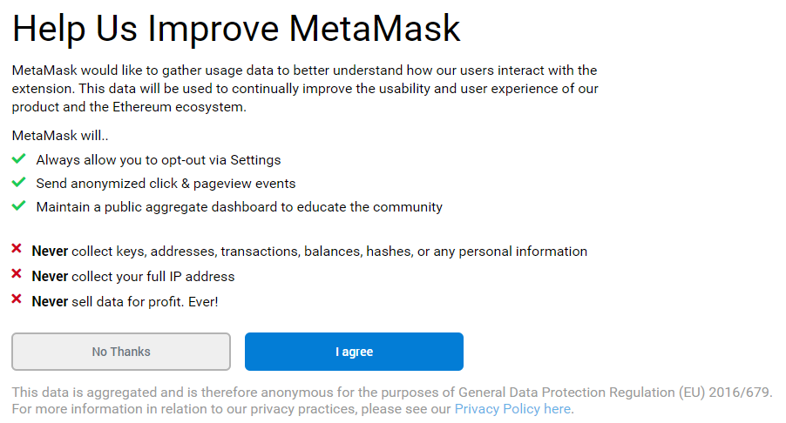Image resolution: width=786 pixels, height=423 pixels.
Task: Click red X beside never sell data
Action: (17, 300)
